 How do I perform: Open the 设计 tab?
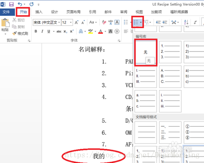pos(54,12)
